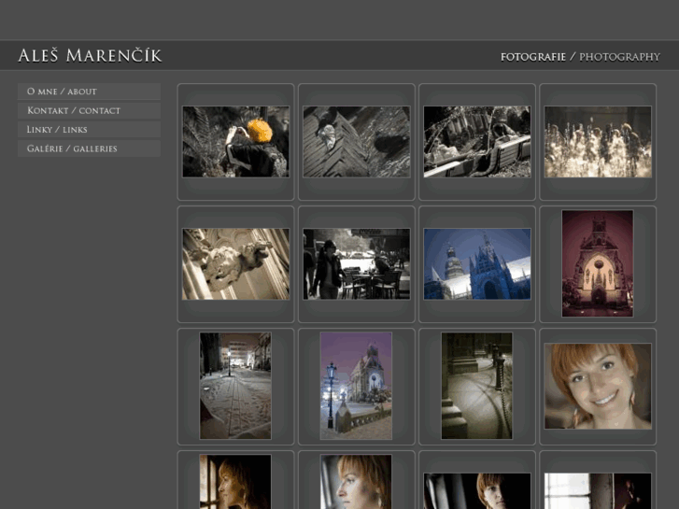Click the Aleš Marenčík site title
Image resolution: width=679 pixels, height=509 pixels.
(90, 56)
